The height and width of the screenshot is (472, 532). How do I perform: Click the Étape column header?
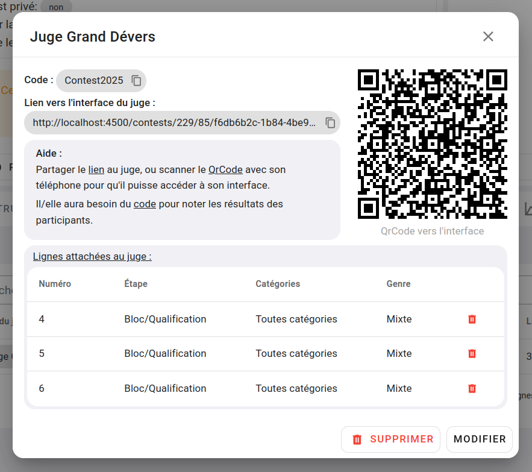pos(136,284)
